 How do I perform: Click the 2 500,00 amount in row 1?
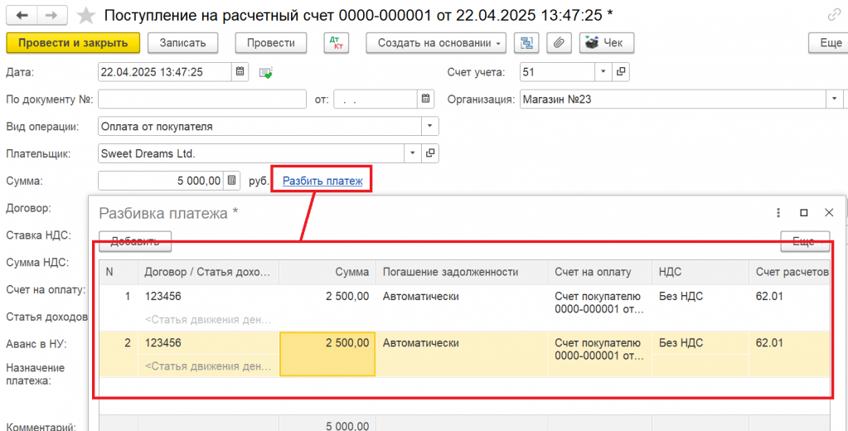pyautogui.click(x=347, y=297)
